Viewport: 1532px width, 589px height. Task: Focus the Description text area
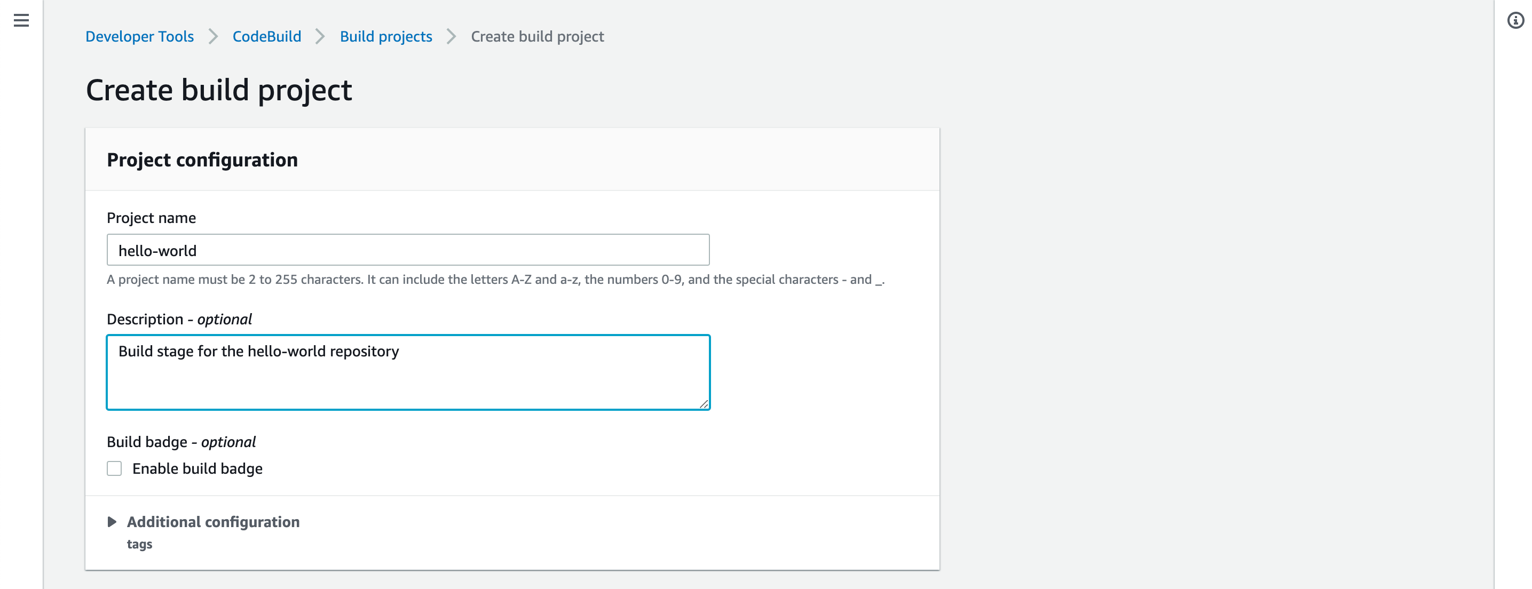(408, 372)
